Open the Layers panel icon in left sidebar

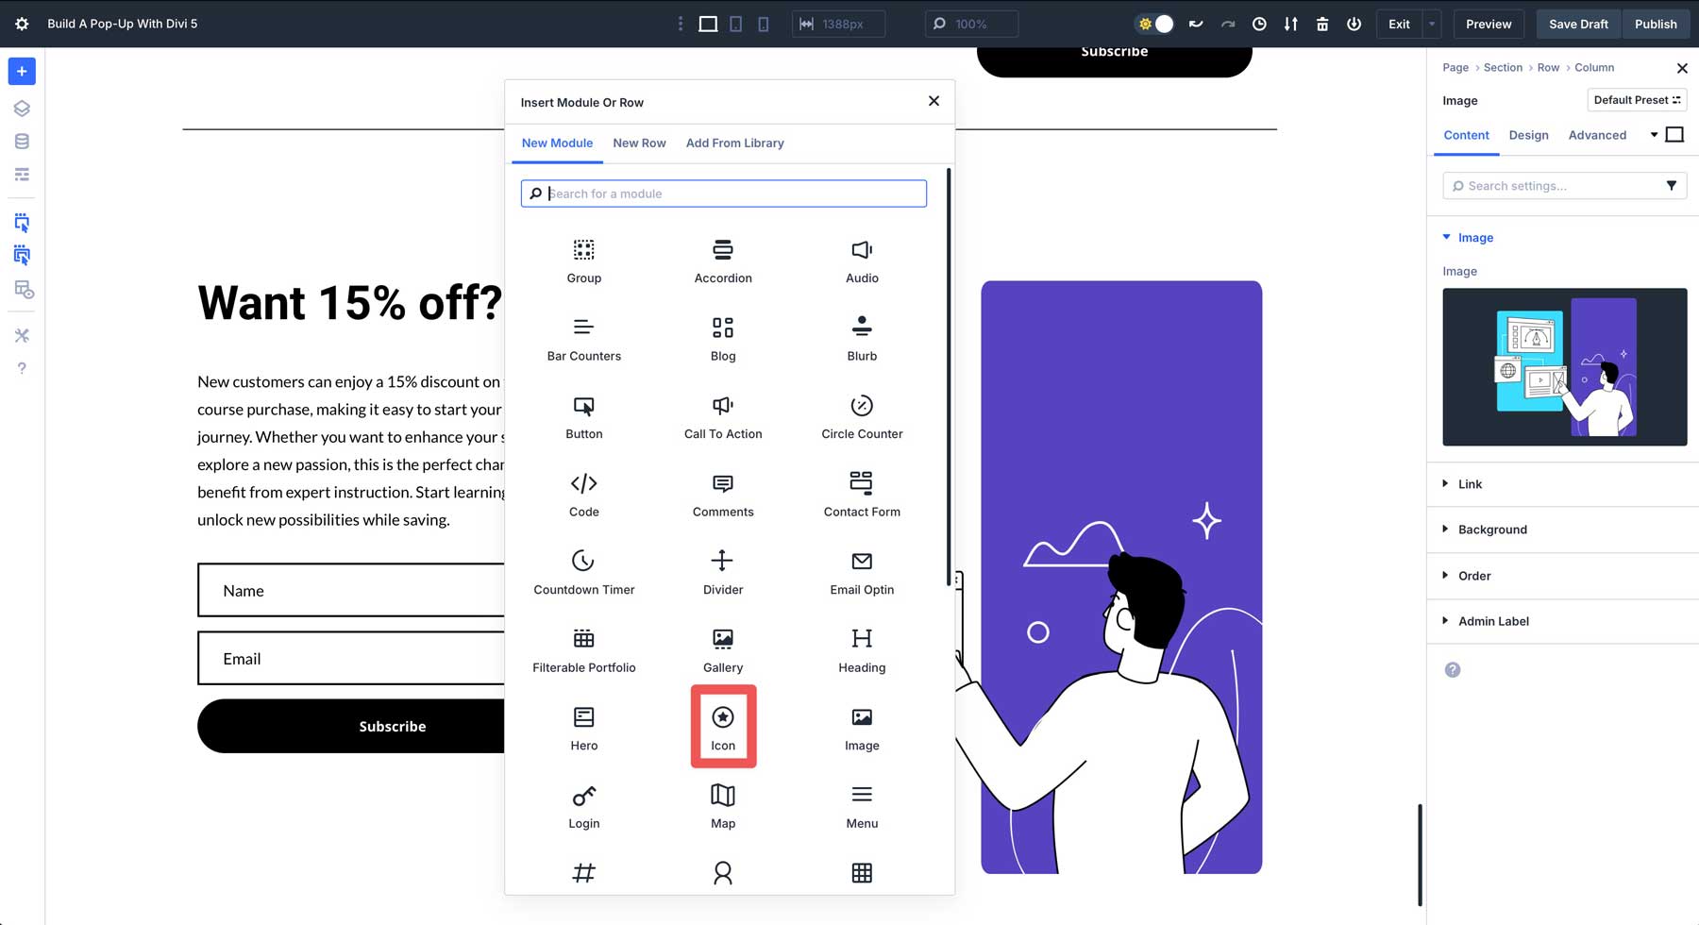tap(21, 108)
